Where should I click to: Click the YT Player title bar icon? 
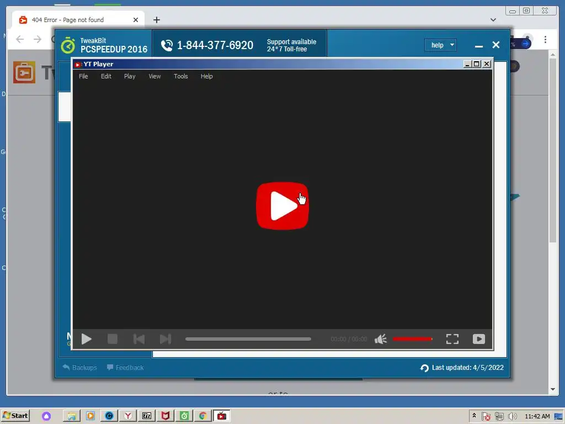click(77, 64)
